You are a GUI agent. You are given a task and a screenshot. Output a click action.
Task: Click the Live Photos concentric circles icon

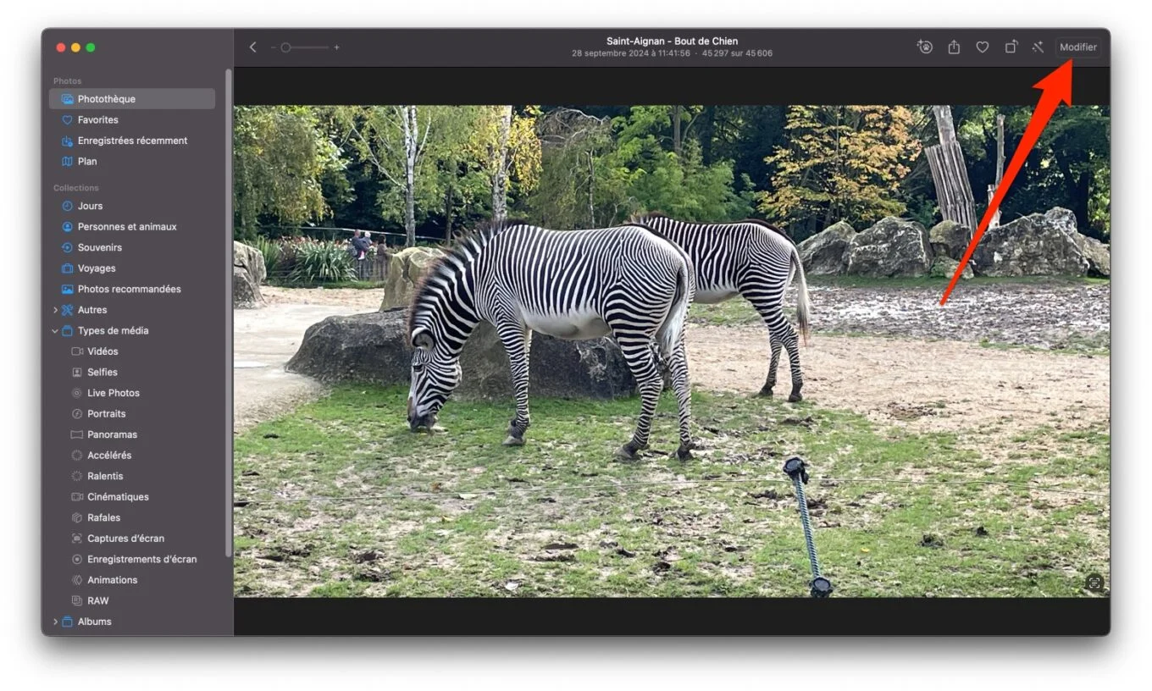pyautogui.click(x=77, y=393)
